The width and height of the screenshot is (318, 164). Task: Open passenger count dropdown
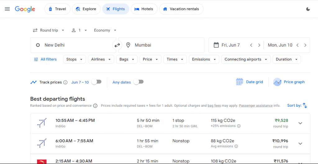79,30
